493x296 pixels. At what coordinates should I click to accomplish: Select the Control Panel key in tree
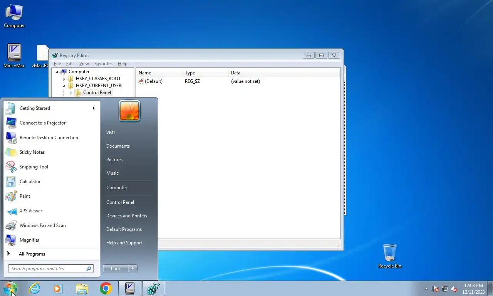click(x=97, y=92)
